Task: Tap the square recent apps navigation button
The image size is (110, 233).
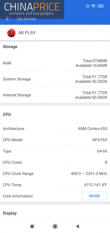Action: pos(32,226)
